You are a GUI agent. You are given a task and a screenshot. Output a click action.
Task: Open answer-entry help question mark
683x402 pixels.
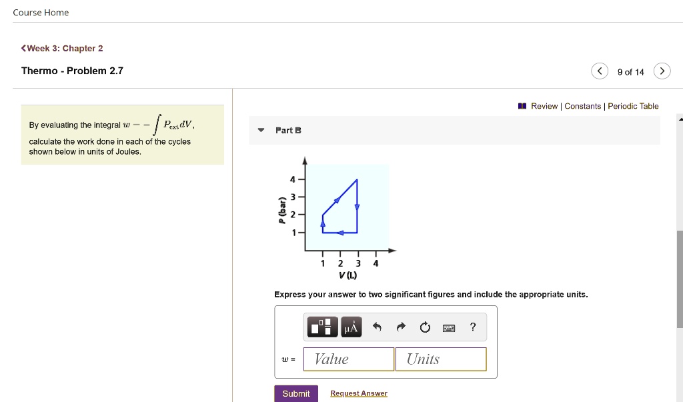point(473,327)
